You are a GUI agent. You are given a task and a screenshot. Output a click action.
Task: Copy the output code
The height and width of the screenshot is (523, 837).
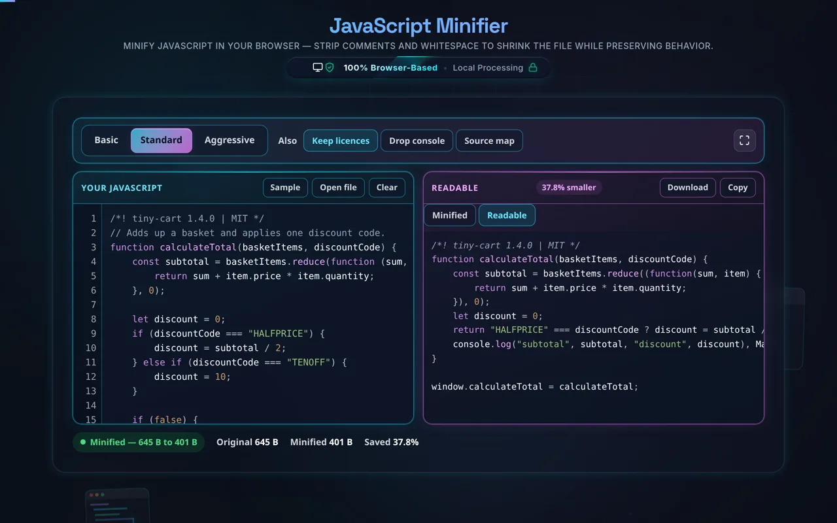click(738, 188)
